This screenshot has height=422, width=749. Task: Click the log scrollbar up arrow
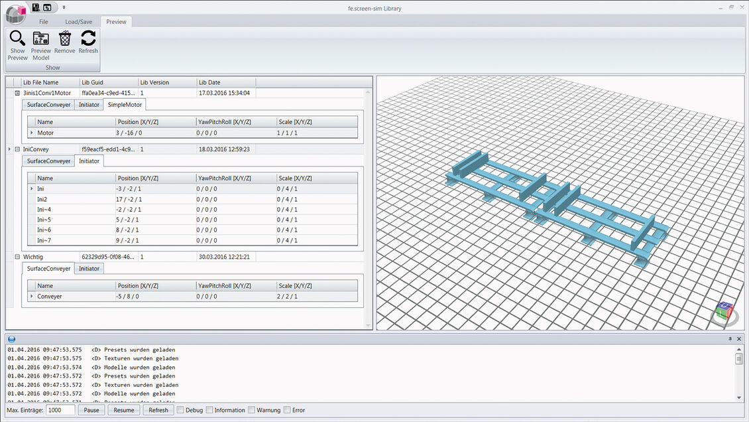coord(739,349)
